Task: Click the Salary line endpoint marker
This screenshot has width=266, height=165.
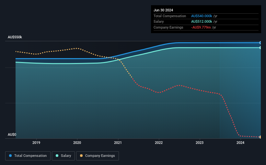Action: click(x=260, y=48)
